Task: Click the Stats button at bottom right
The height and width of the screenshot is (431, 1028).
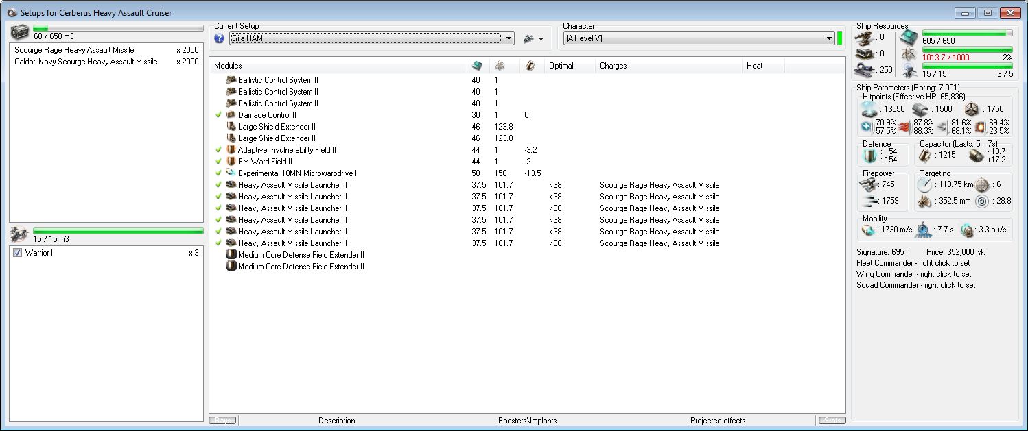Action: pyautogui.click(x=831, y=421)
